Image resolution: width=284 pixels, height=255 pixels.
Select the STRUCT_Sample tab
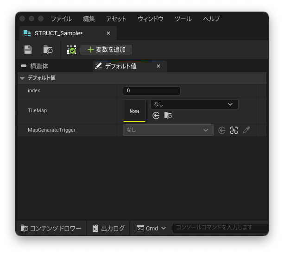[x=68, y=33]
